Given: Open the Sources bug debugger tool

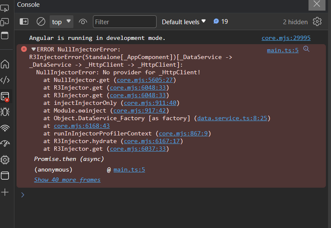Looking at the screenshot, I should click(x=5, y=112).
